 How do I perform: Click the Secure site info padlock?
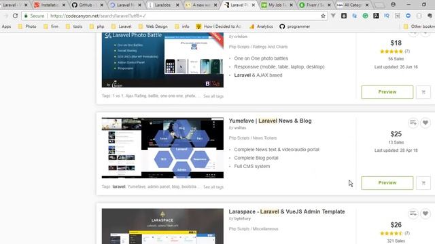(26, 16)
